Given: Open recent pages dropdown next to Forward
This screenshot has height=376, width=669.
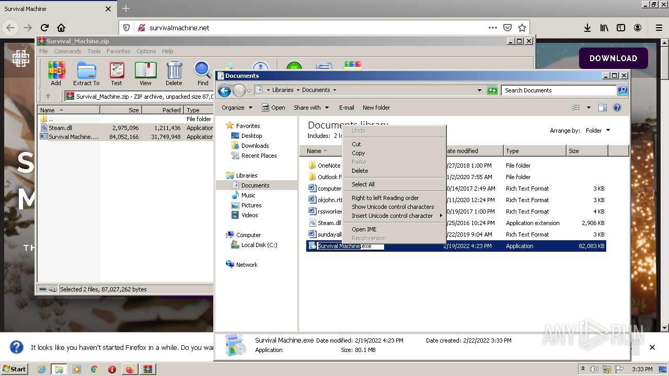Looking at the screenshot, I should point(249,91).
